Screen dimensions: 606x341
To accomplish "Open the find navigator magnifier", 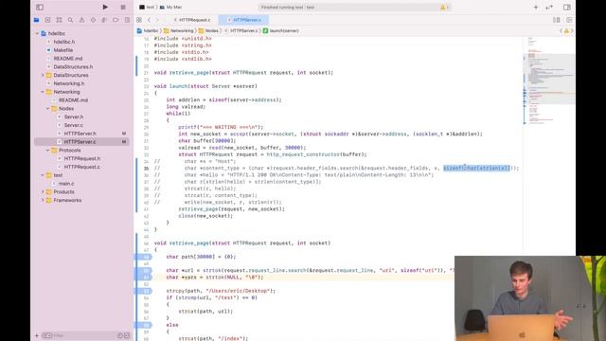I will tap(70, 20).
